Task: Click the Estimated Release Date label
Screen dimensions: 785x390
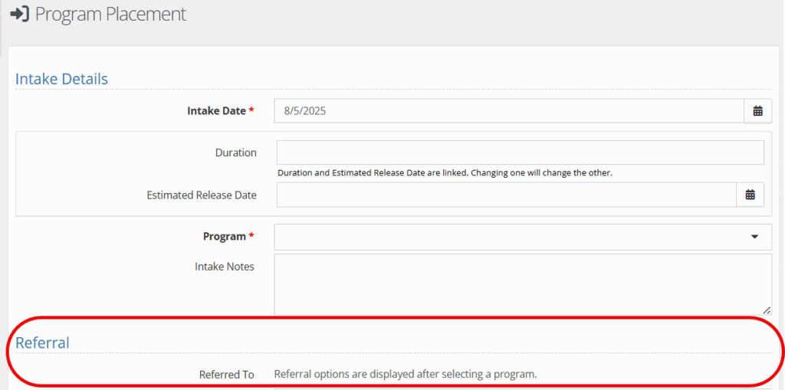Action: click(202, 195)
